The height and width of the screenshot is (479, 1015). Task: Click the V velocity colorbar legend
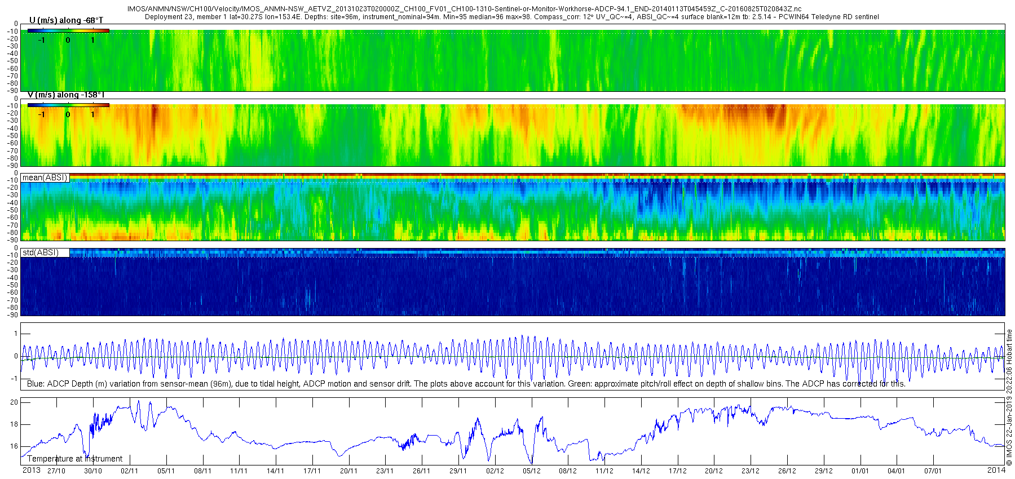coord(68,105)
